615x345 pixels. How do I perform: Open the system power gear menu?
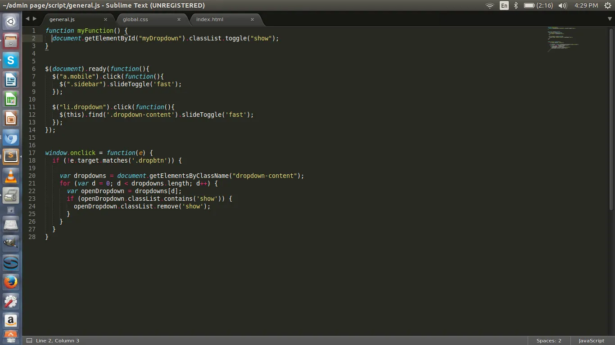tap(607, 5)
